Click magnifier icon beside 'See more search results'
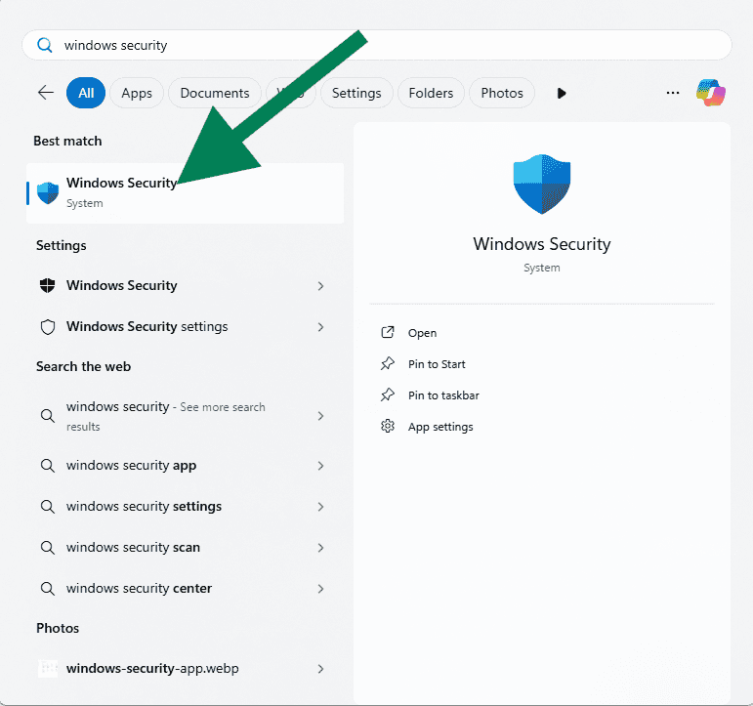Image resolution: width=753 pixels, height=706 pixels. coord(47,415)
